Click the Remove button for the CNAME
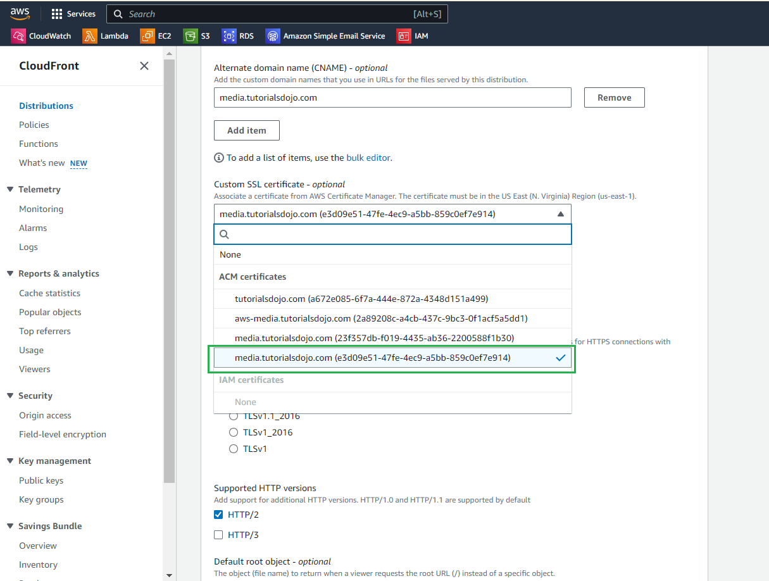Viewport: 769px width, 581px height. pyautogui.click(x=613, y=97)
